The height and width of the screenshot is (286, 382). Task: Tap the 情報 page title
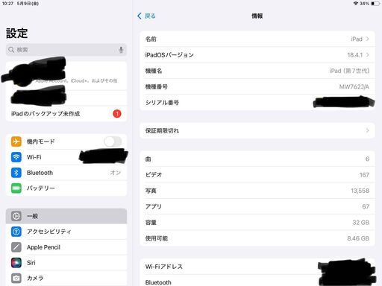(257, 16)
